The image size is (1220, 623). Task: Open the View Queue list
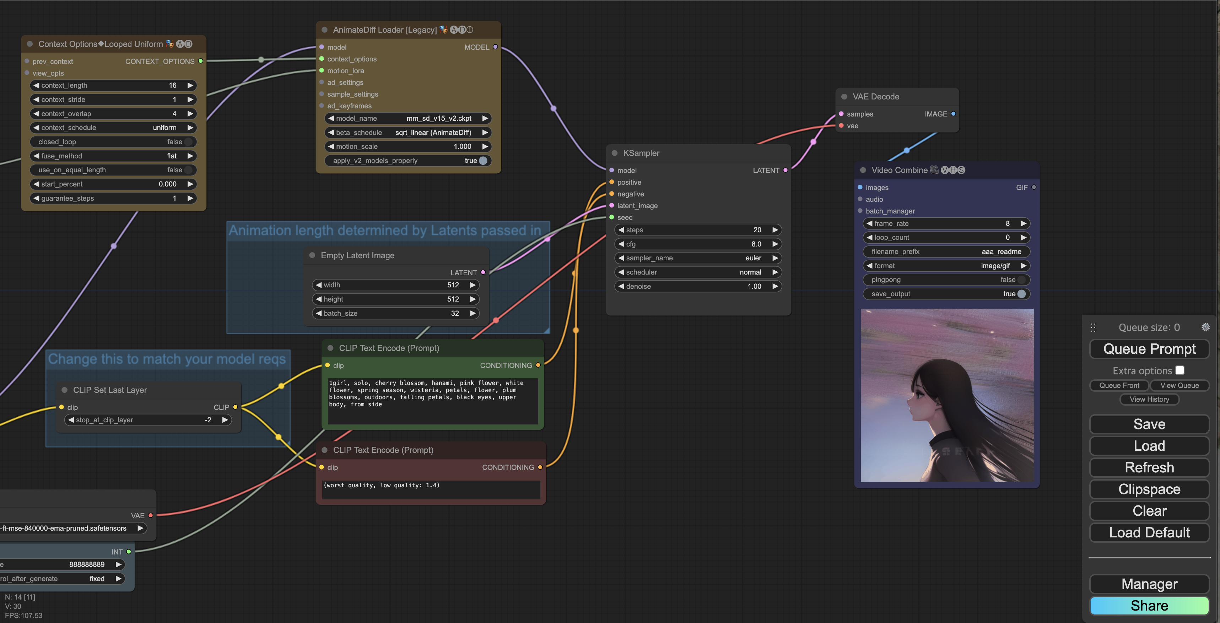tap(1179, 385)
